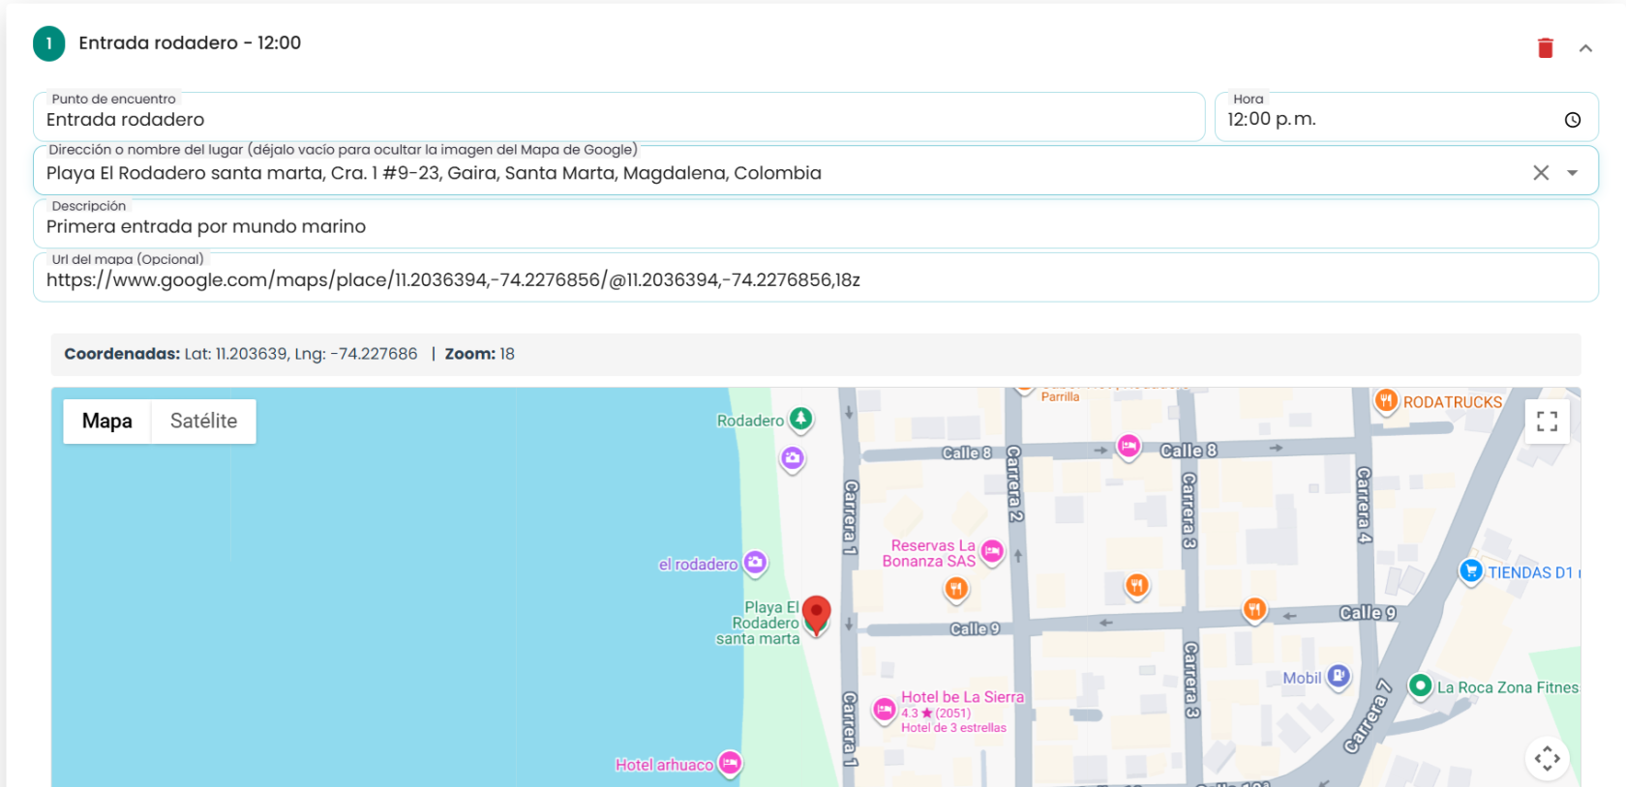1626x787 pixels.
Task: Toggle fullscreen map view
Action: (1547, 422)
